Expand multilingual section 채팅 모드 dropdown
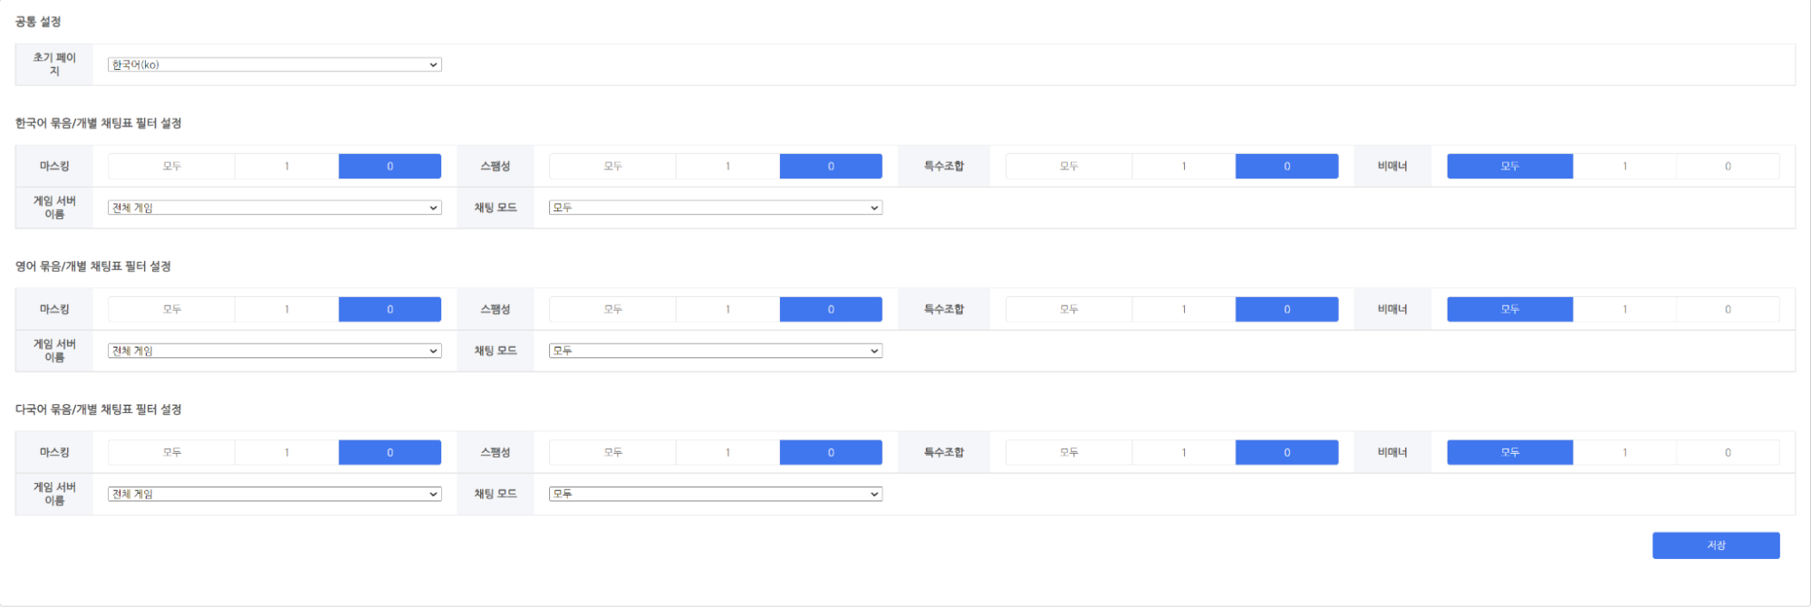 pos(716,494)
